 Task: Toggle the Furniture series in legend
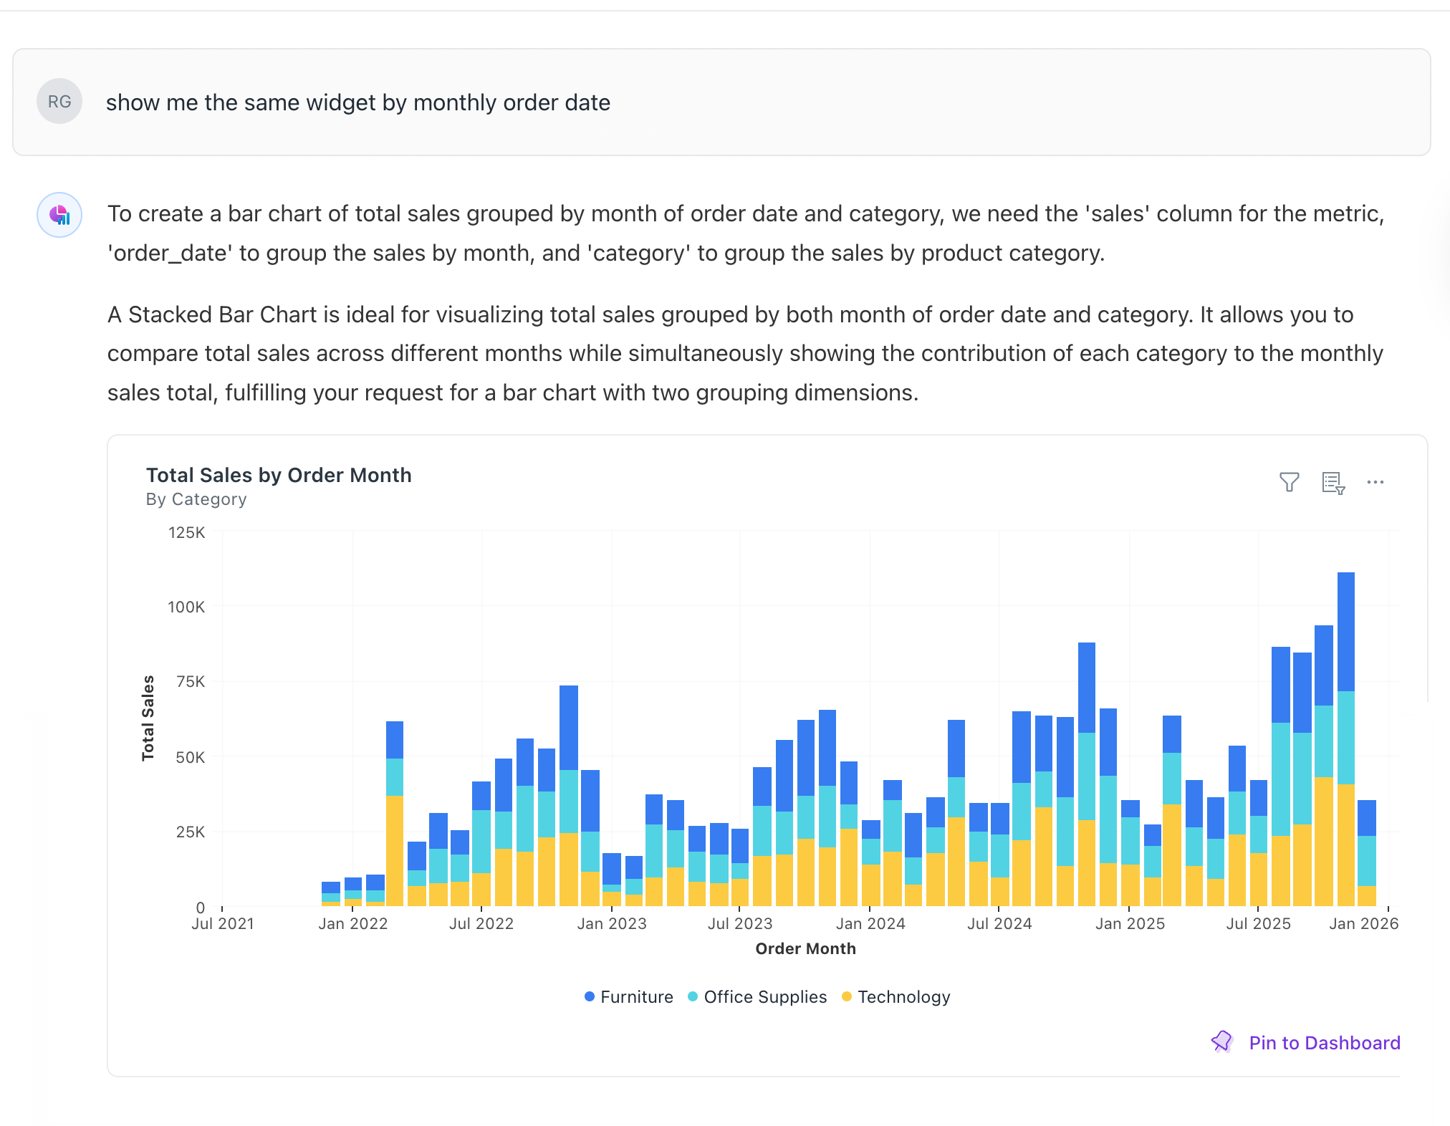[629, 996]
